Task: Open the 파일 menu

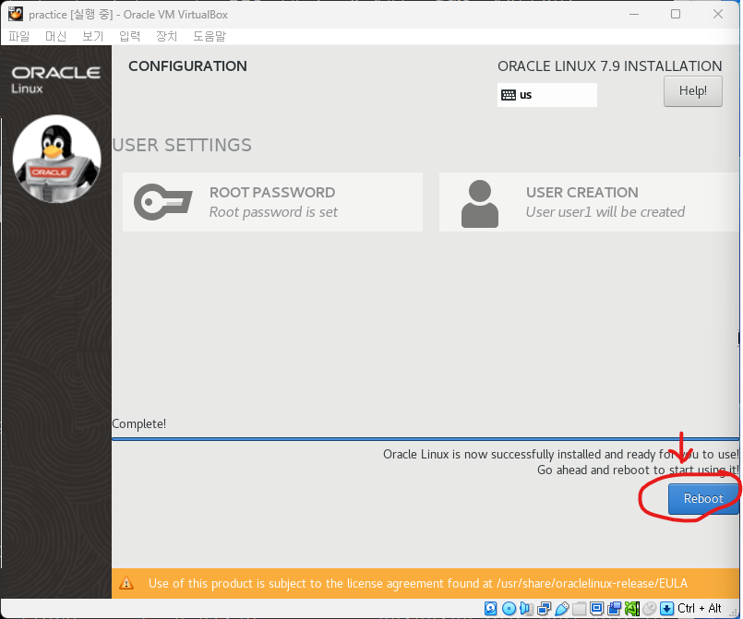Action: [x=19, y=37]
